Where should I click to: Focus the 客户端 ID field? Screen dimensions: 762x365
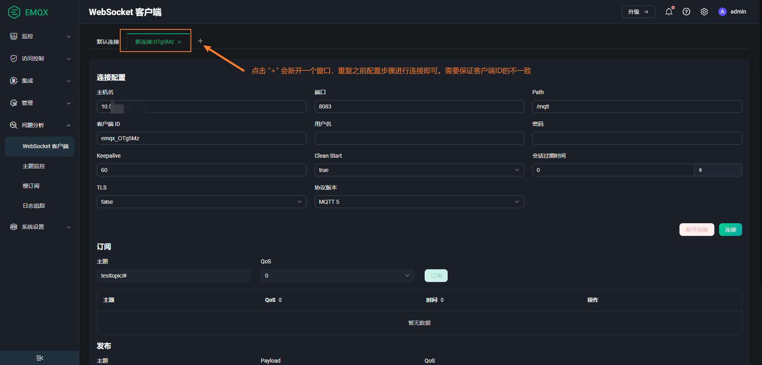pos(202,138)
